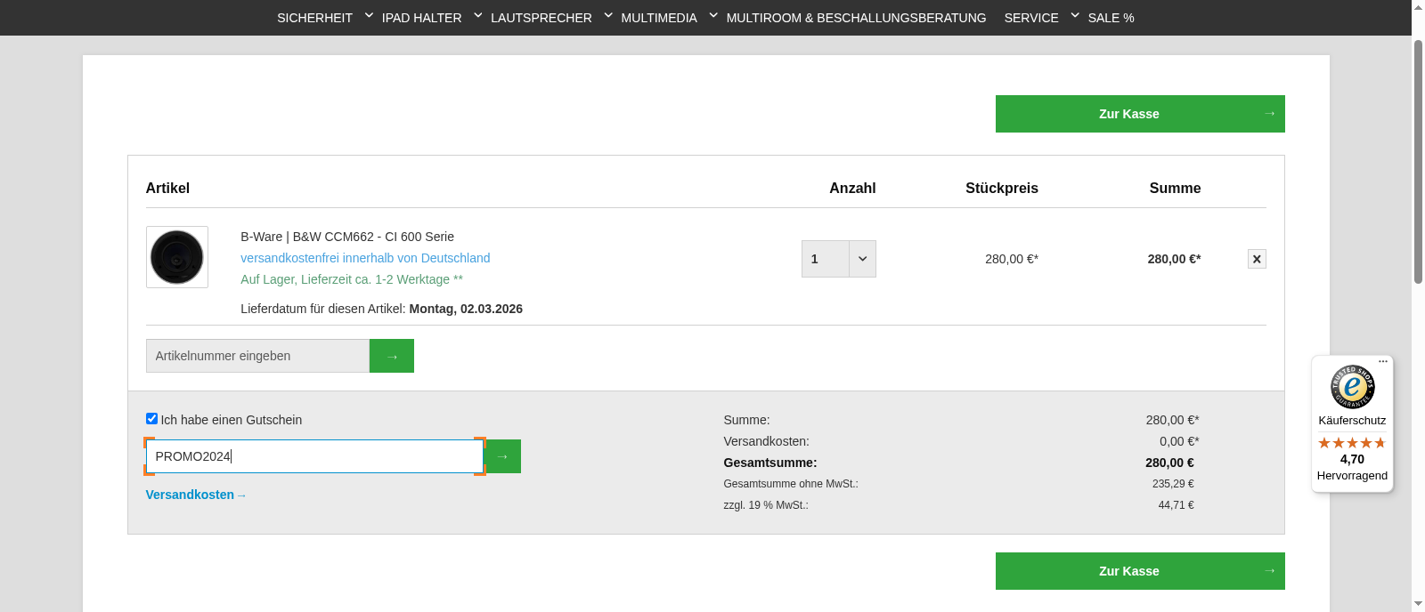Open the Versandkosten link
The width and height of the screenshot is (1425, 612).
[x=196, y=495]
